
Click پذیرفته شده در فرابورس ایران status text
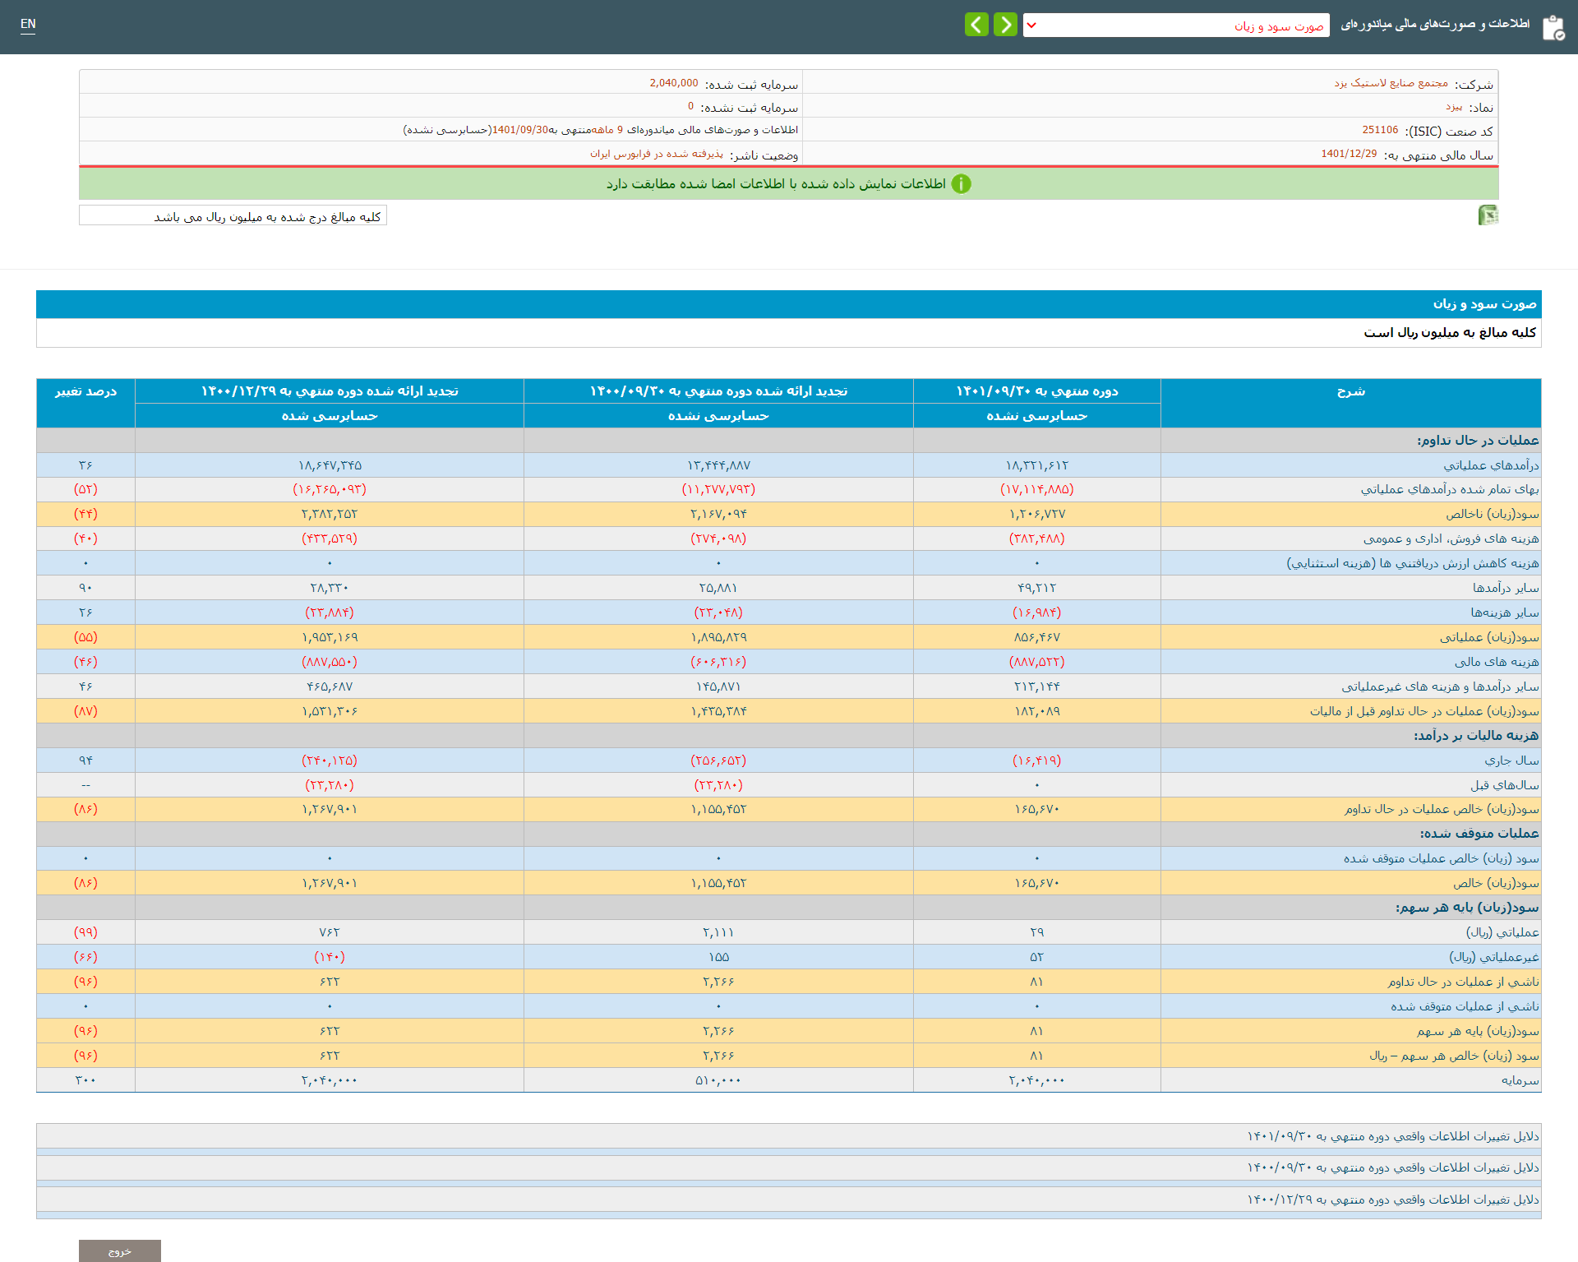657,154
